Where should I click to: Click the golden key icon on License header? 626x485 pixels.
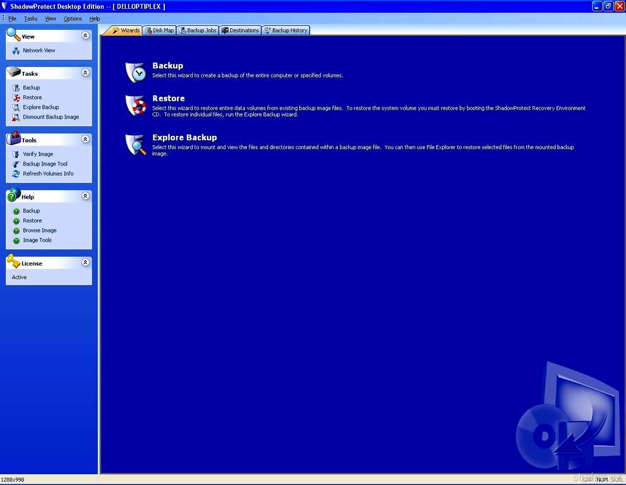13,261
